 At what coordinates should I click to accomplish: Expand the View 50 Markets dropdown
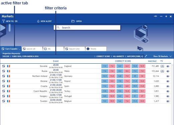click(x=162, y=56)
